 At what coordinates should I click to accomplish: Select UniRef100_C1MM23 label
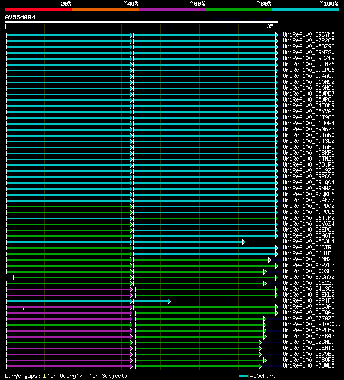tap(309, 259)
